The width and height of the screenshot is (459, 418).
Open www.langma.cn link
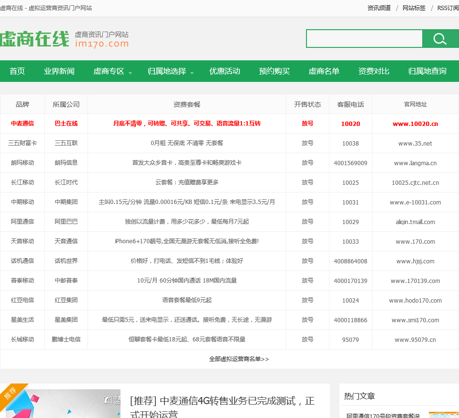point(415,163)
